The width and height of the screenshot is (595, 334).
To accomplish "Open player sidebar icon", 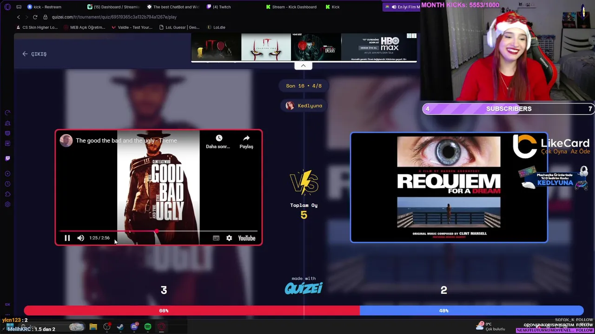I will click(7, 173).
